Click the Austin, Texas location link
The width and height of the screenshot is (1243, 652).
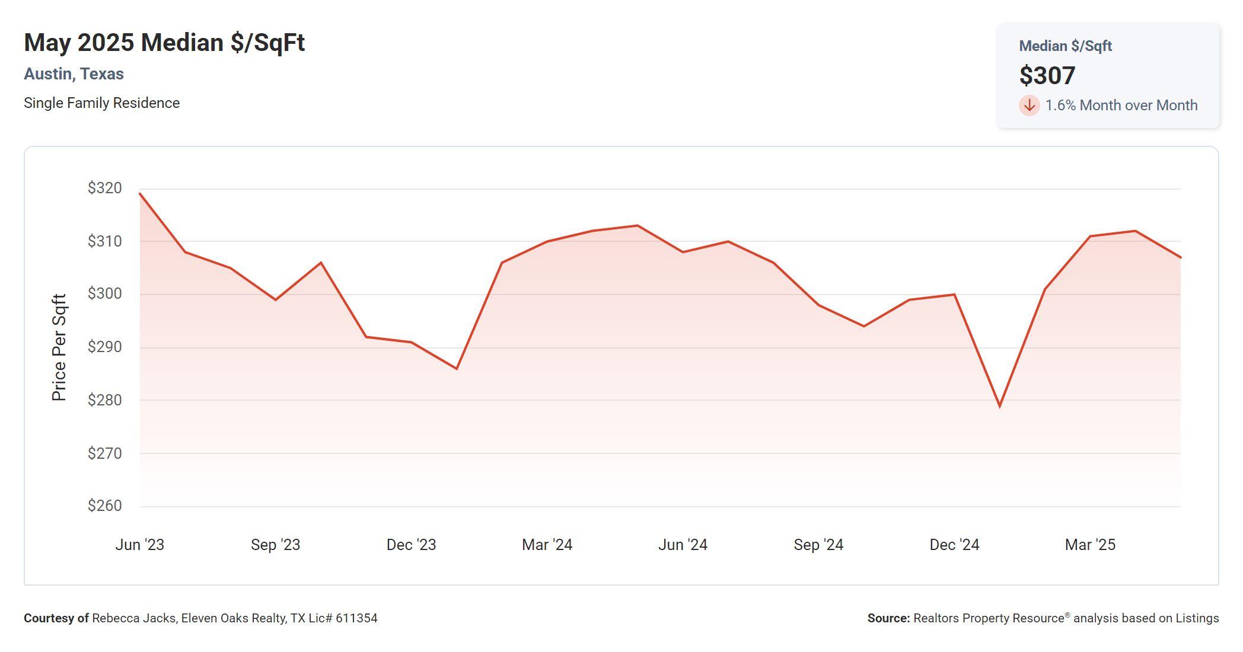click(74, 74)
